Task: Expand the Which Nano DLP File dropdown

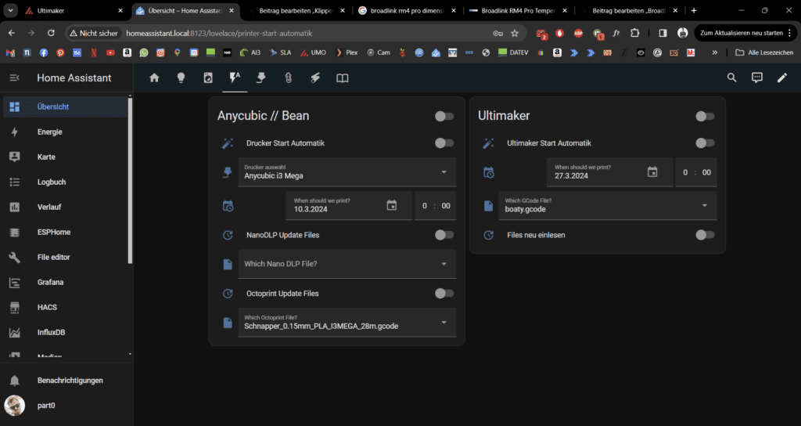Action: (347, 264)
